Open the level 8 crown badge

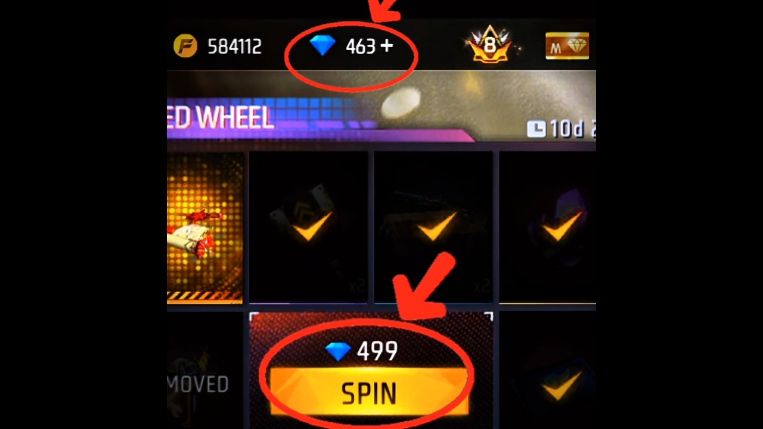point(490,45)
